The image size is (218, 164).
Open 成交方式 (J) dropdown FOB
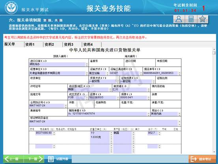(x=78, y=98)
